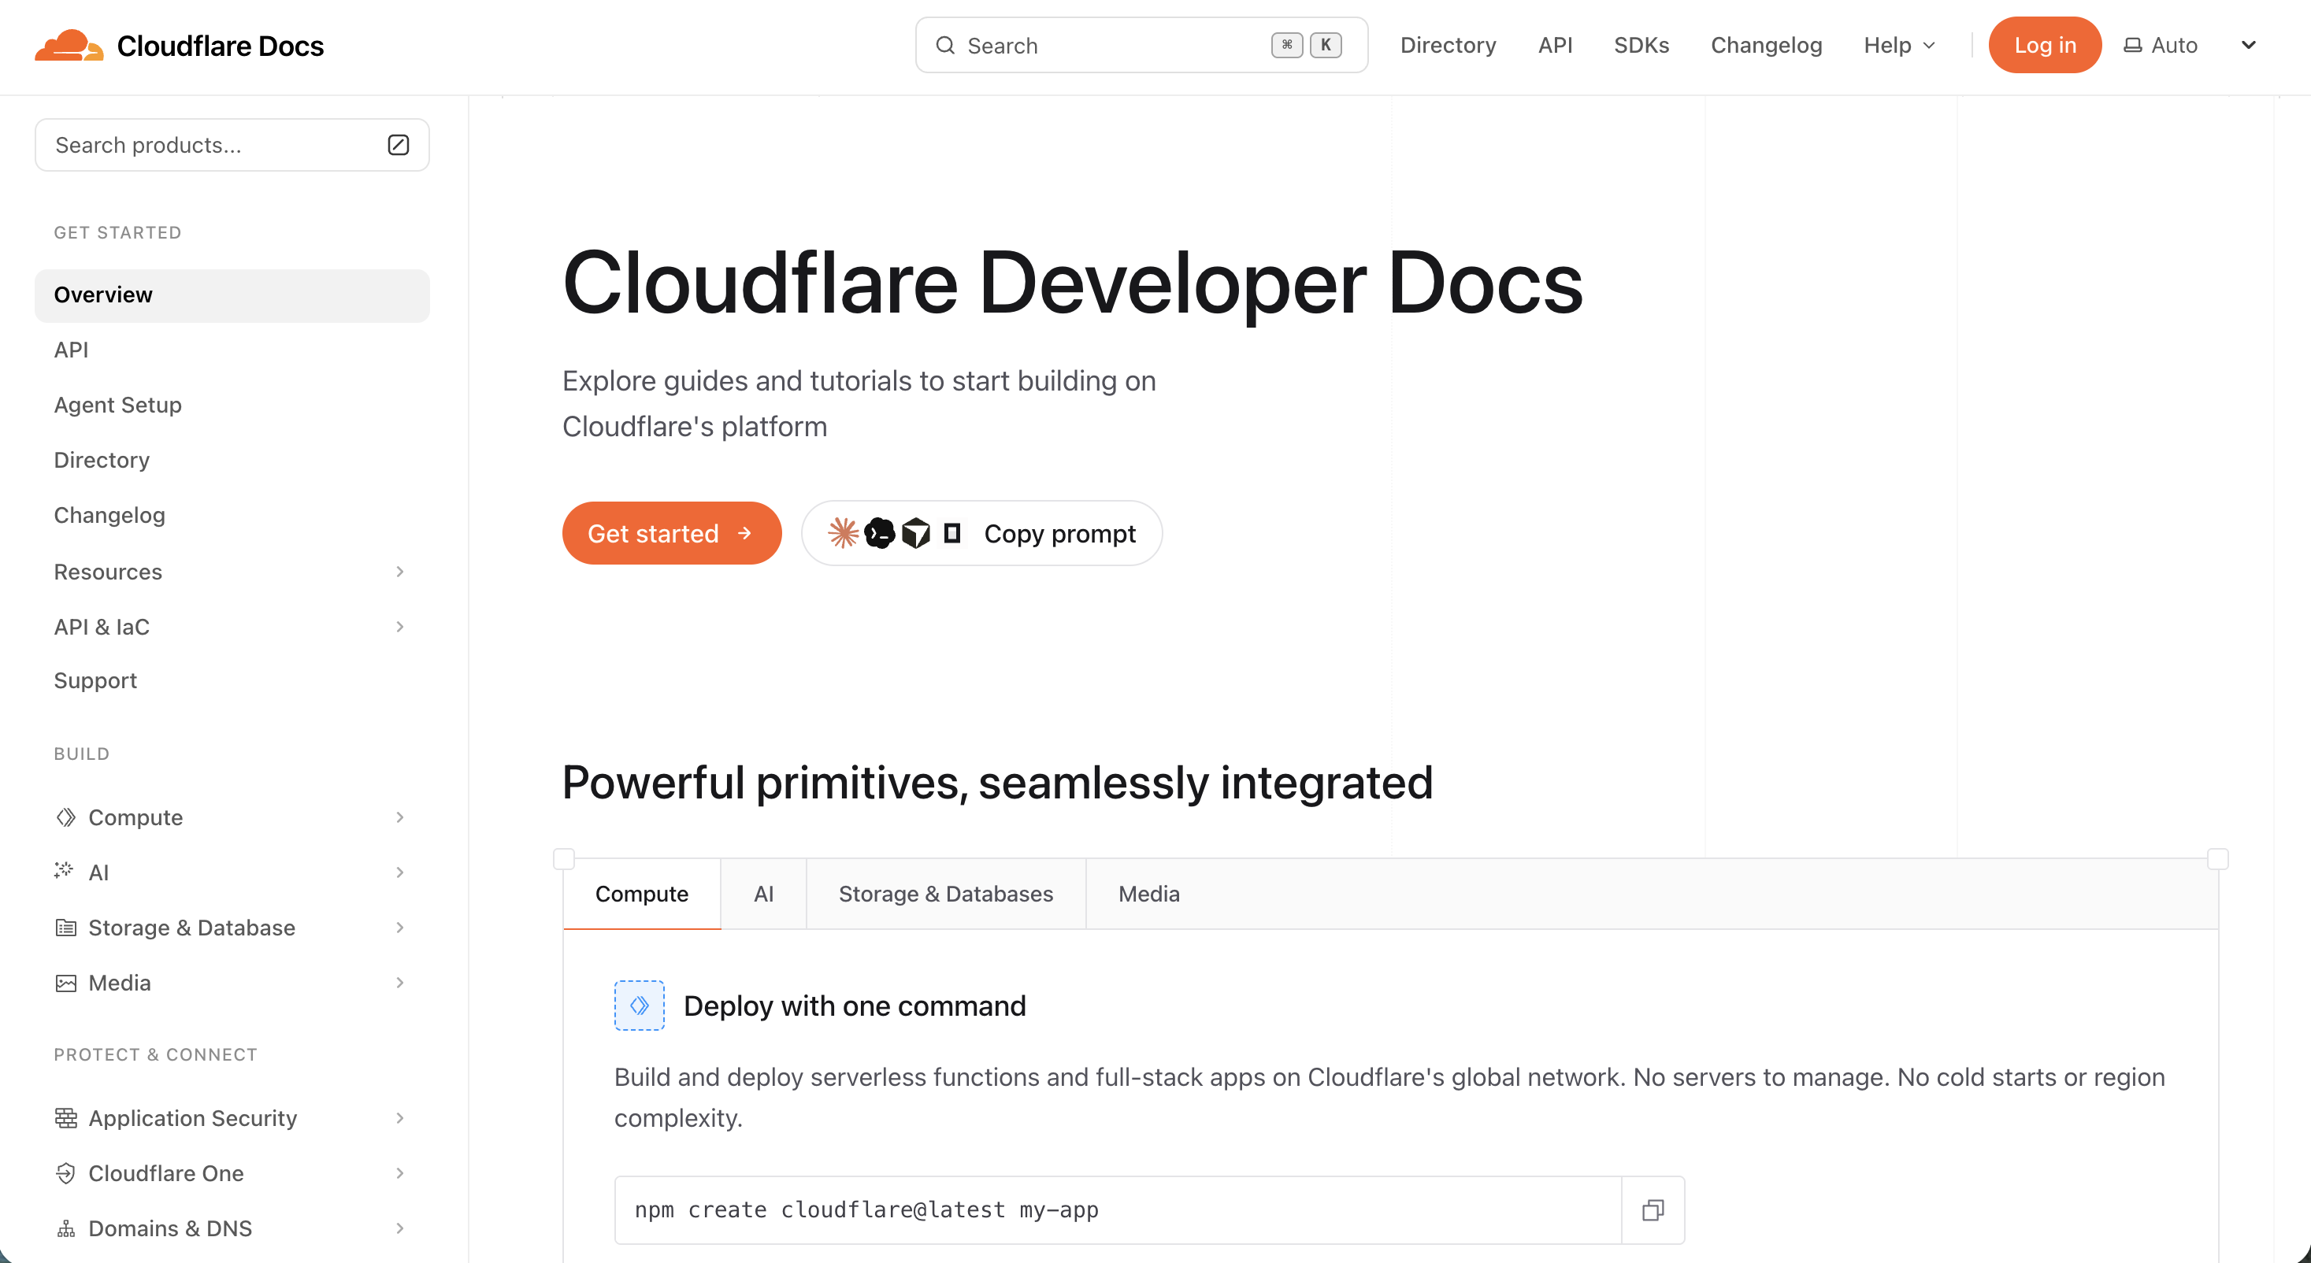2311x1263 pixels.
Task: Click the Cloudflare One shield icon
Action: pyautogui.click(x=65, y=1173)
